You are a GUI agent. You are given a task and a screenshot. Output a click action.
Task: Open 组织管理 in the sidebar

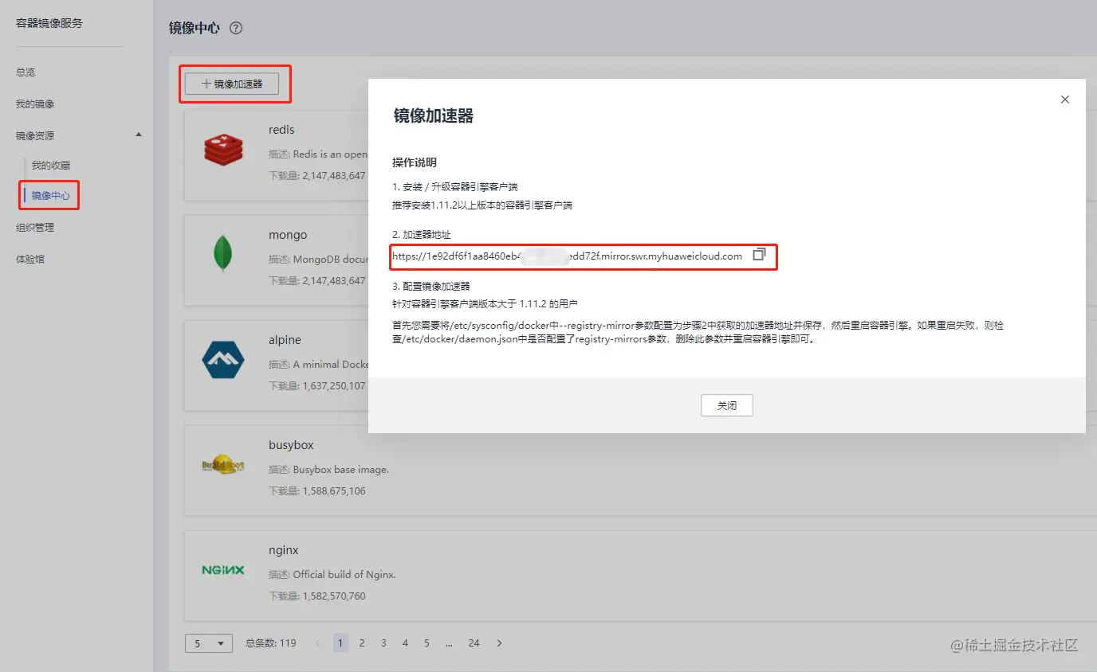pyautogui.click(x=35, y=228)
